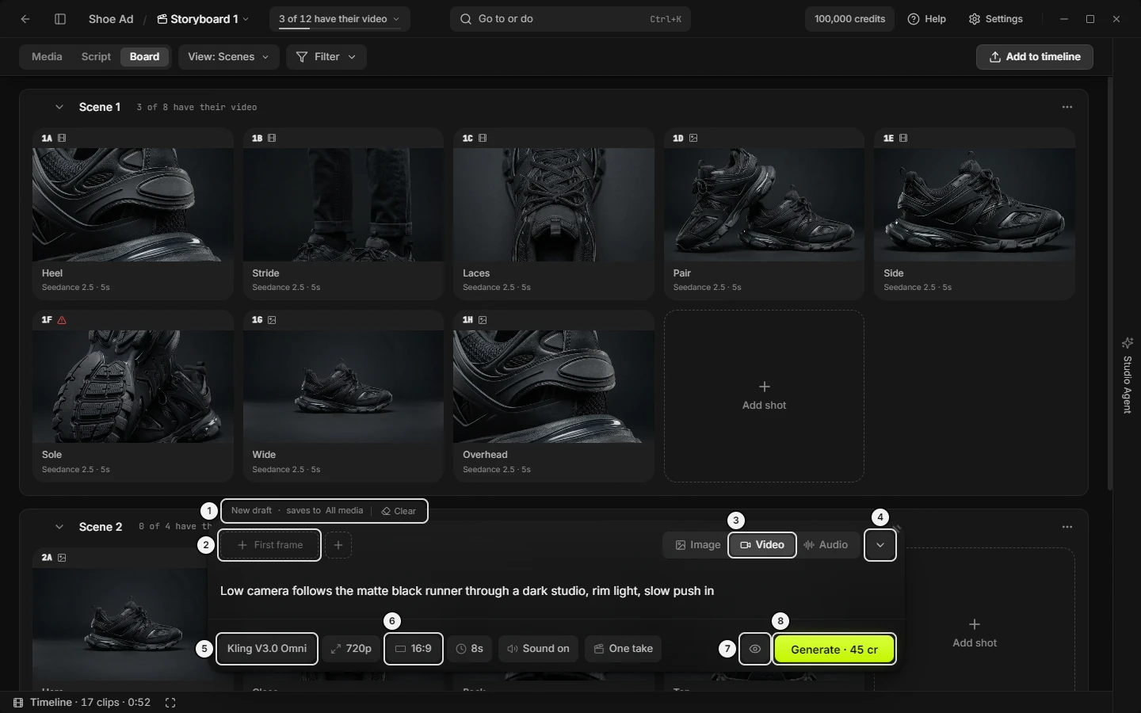The width and height of the screenshot is (1141, 713).
Task: Open Scene 1 more options menu
Action: pyautogui.click(x=1067, y=107)
